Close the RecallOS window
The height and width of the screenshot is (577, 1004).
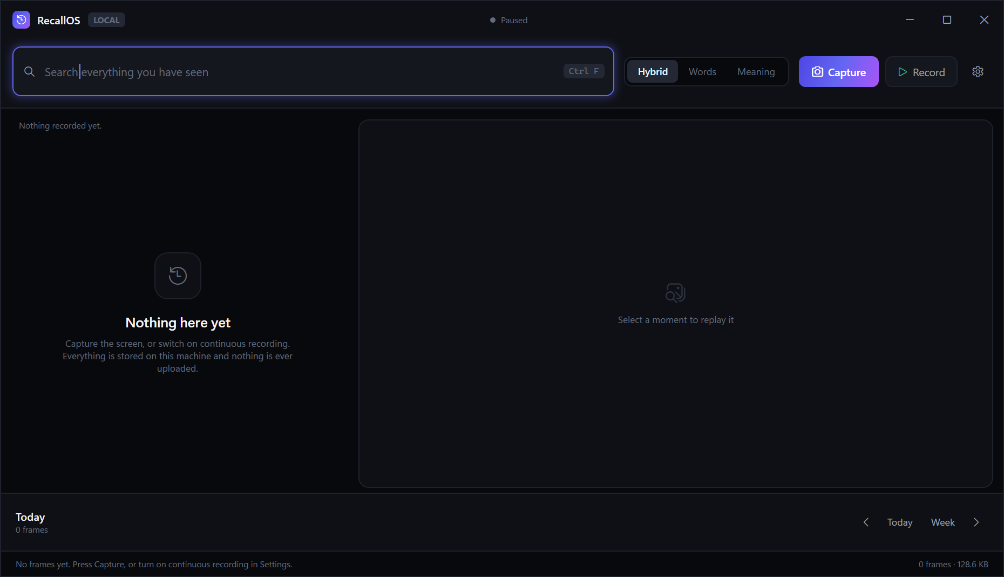coord(984,19)
